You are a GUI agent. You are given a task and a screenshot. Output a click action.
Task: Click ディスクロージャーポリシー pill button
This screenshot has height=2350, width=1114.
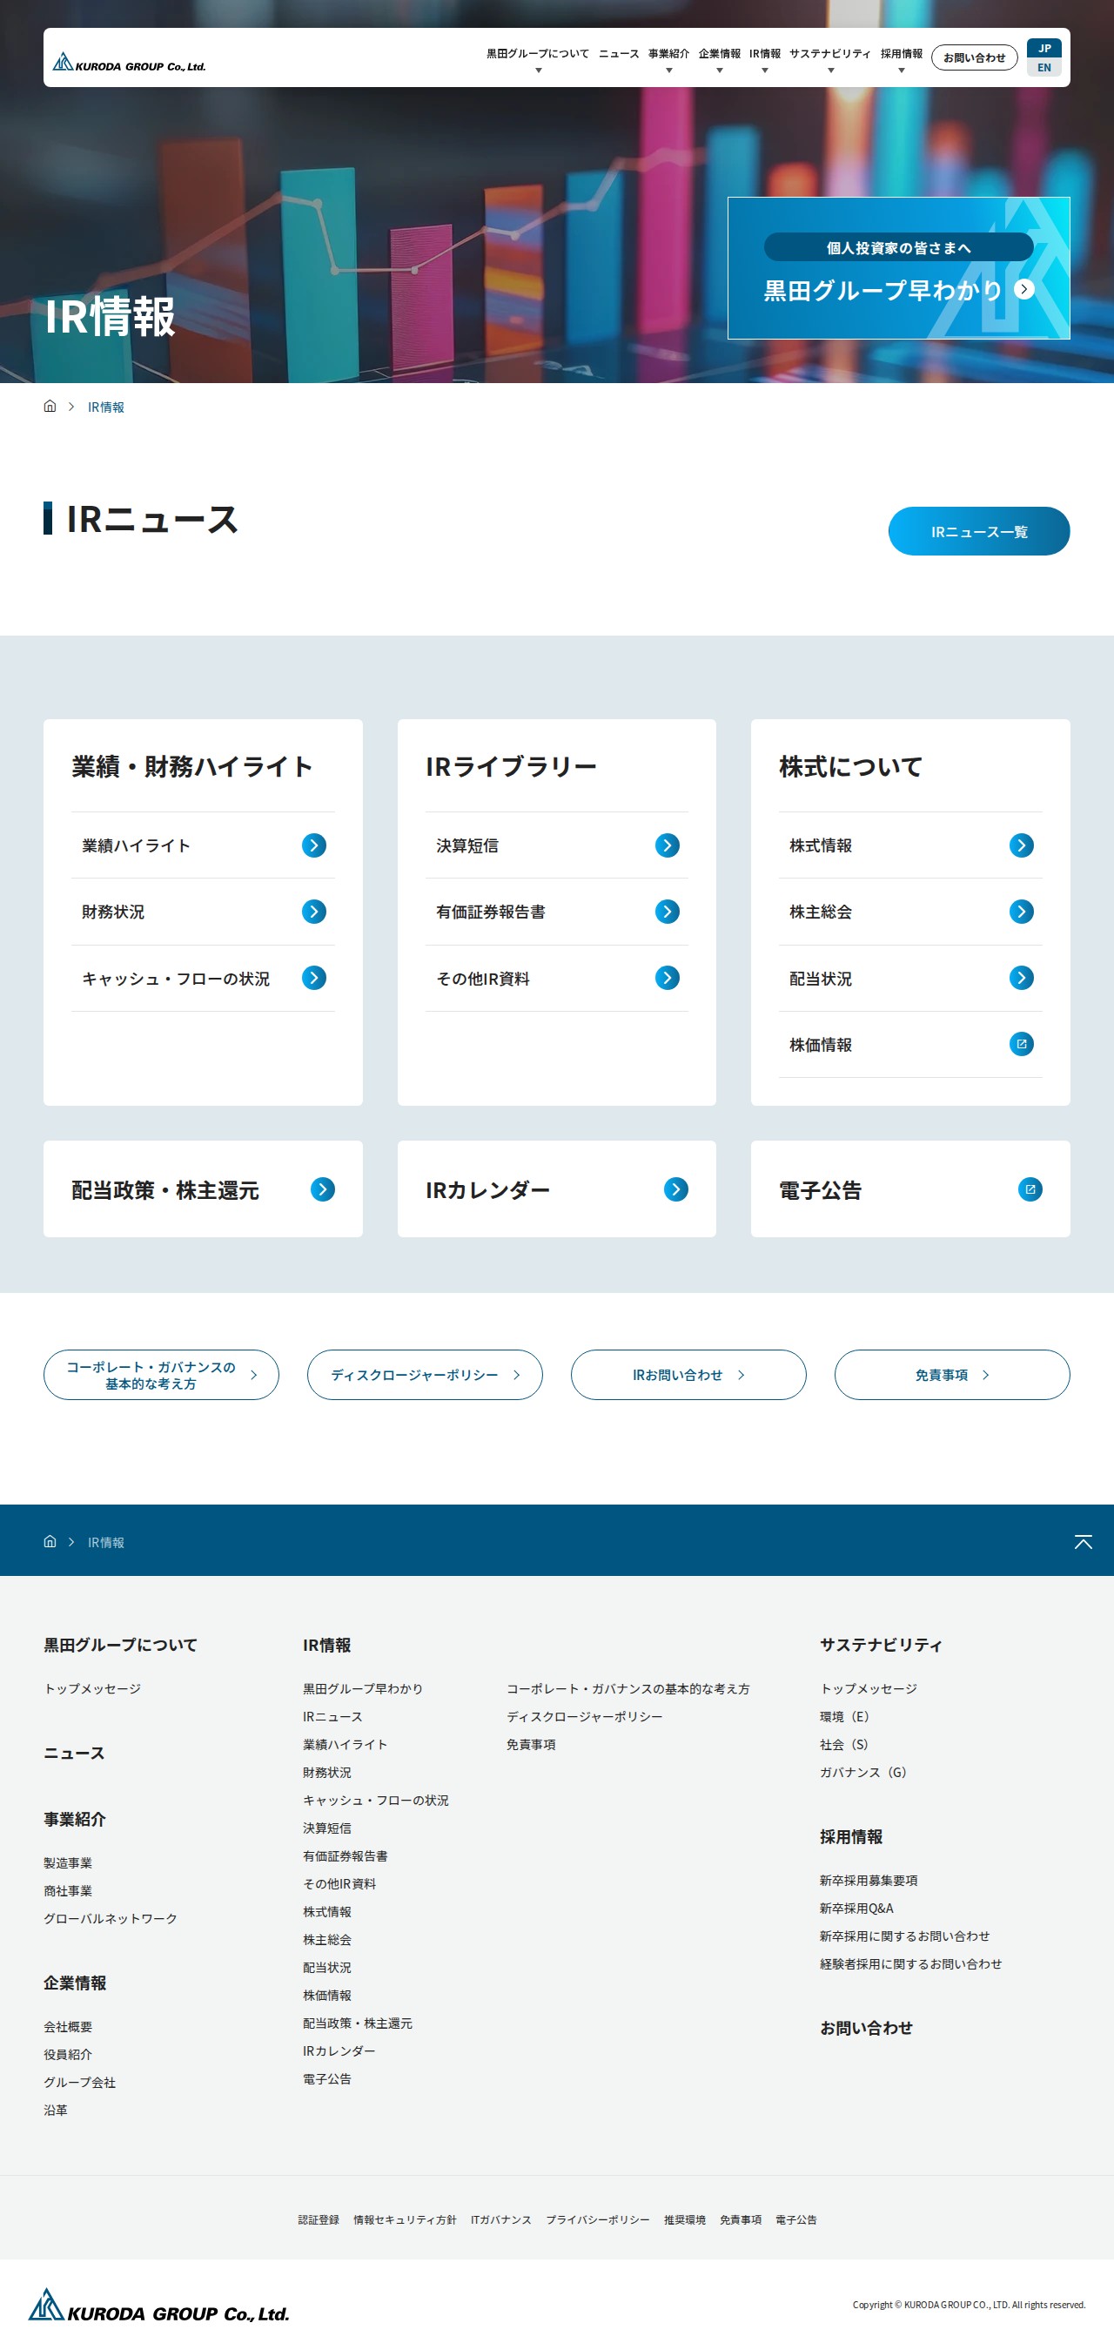(x=425, y=1375)
